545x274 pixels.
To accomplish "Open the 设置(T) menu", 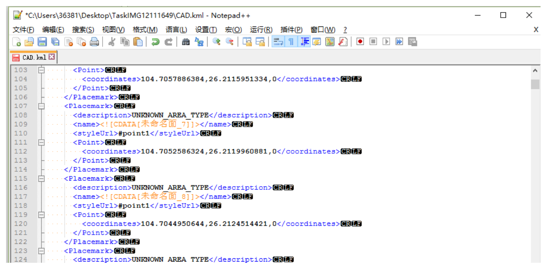I will 206,30.
